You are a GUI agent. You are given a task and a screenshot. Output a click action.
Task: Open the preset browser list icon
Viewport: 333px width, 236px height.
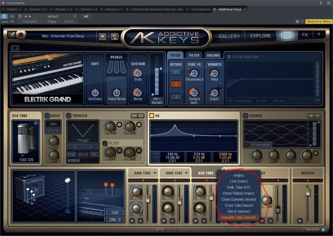point(102,37)
